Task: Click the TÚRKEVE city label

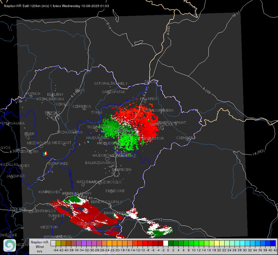Action: tap(57, 216)
